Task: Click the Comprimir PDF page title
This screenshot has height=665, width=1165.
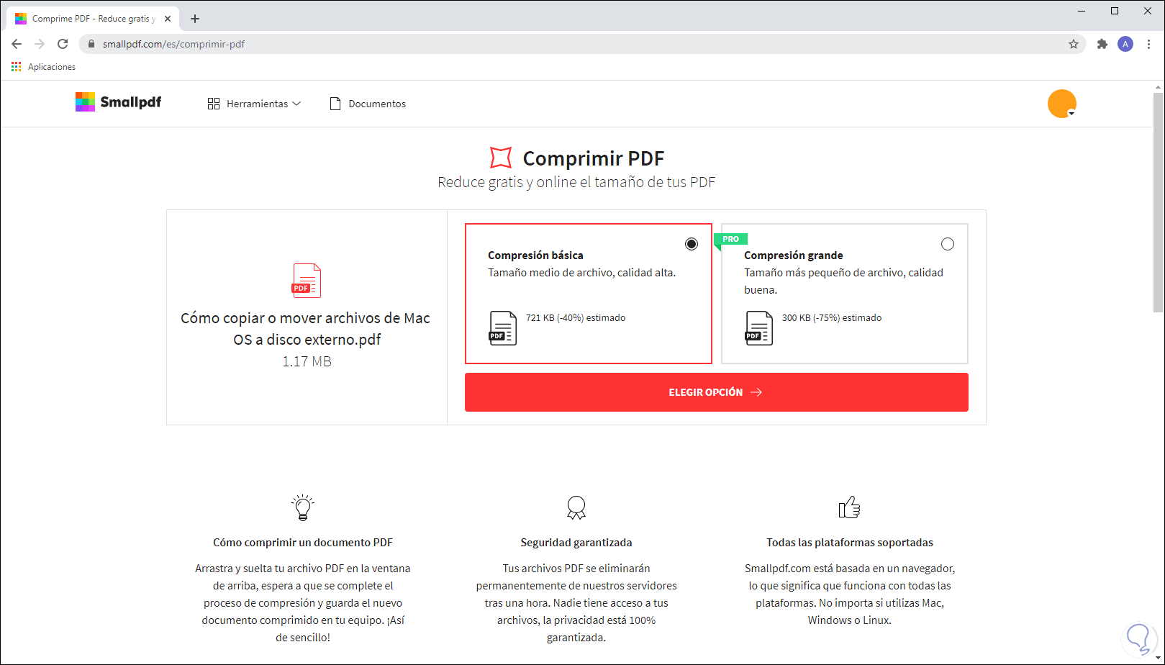Action: 594,158
